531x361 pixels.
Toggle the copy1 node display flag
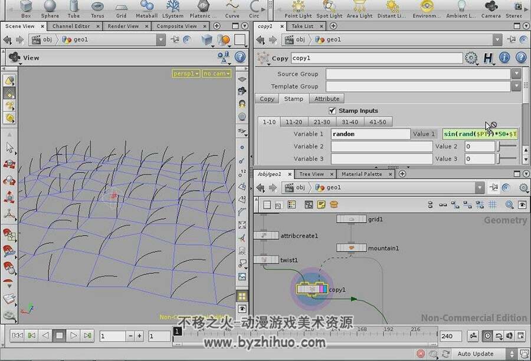point(326,289)
